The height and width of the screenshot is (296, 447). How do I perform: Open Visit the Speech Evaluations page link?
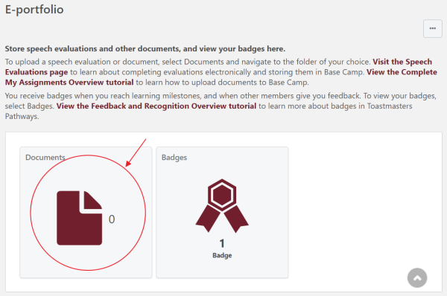pyautogui.click(x=218, y=67)
